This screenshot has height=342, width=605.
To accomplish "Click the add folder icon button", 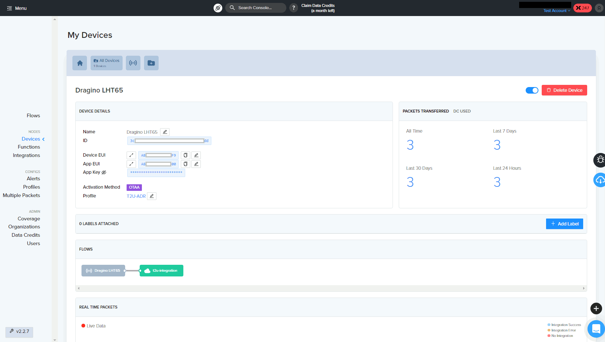I will [151, 63].
